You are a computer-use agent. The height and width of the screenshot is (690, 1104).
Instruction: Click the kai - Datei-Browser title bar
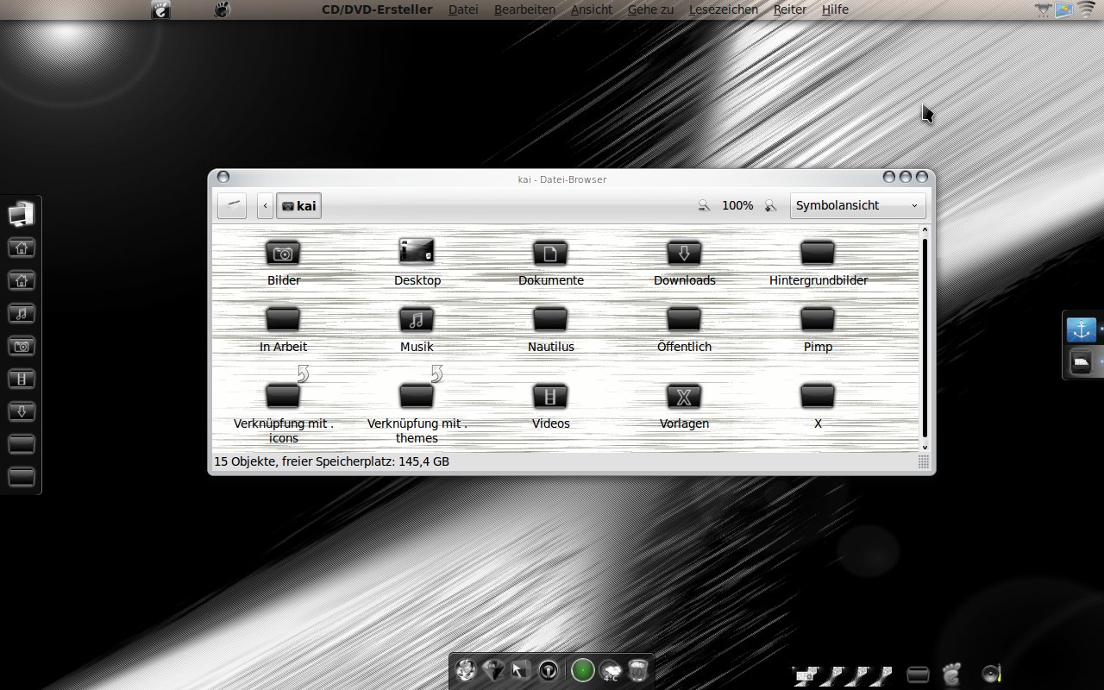tap(561, 179)
